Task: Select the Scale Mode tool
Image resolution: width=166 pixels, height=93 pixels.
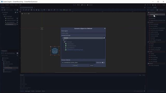Action: click(29, 10)
